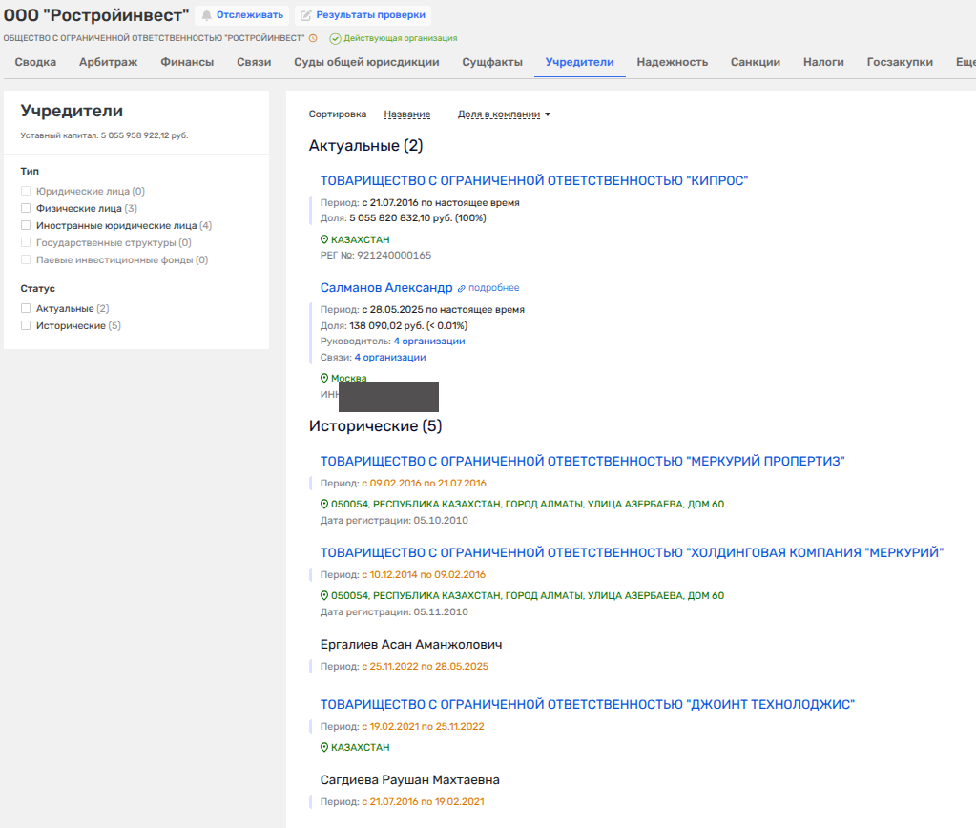
Task: Open the ДЖОИНТ ТЕХНОЛОДЖИС company link
Action: 588,704
